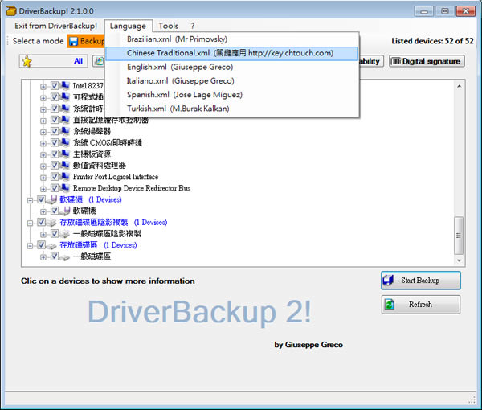Click the Start Backup button
The height and width of the screenshot is (410, 482).
(420, 281)
